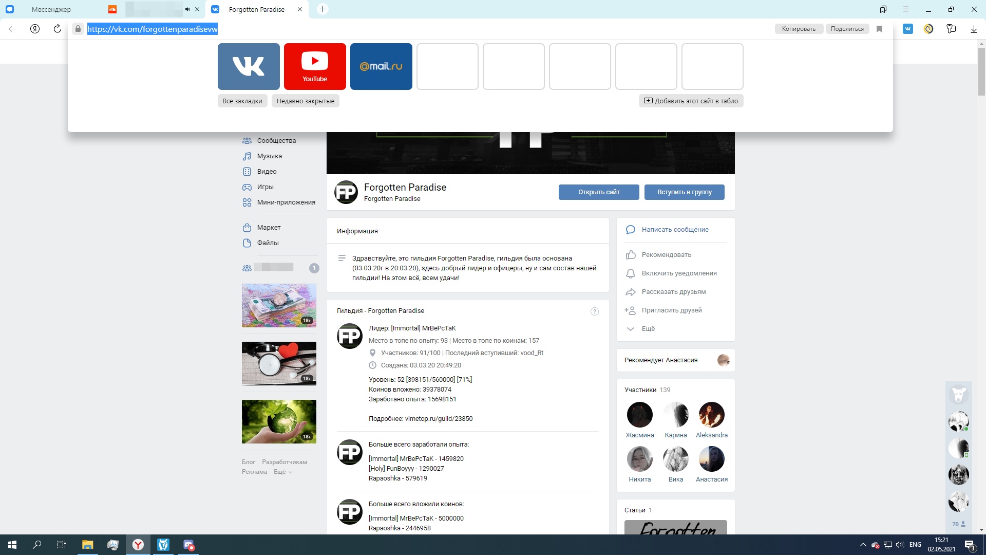The height and width of the screenshot is (555, 986).
Task: Open the Музыка sidebar item
Action: tap(269, 156)
